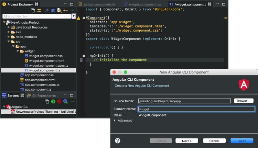Click the node_modules folder icon
This screenshot has height=148, width=258.
13,37
